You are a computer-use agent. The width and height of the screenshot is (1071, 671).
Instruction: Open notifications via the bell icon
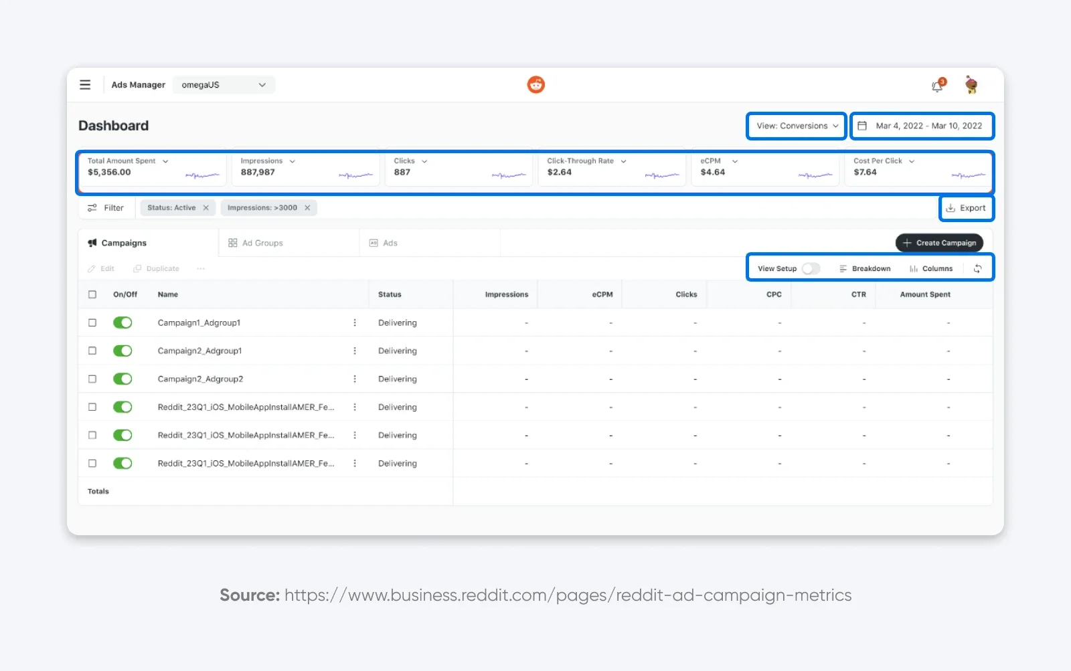pos(937,85)
